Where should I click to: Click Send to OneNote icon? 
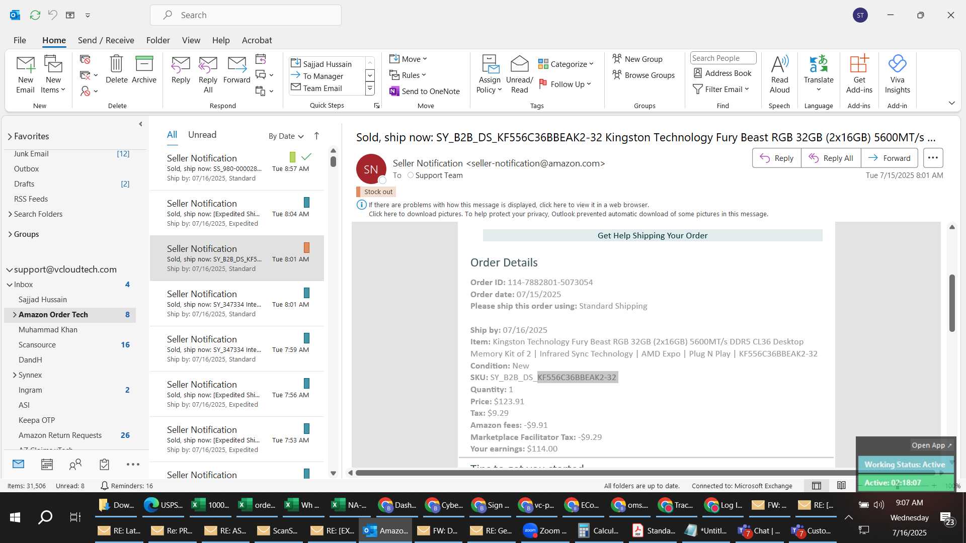[x=425, y=91]
